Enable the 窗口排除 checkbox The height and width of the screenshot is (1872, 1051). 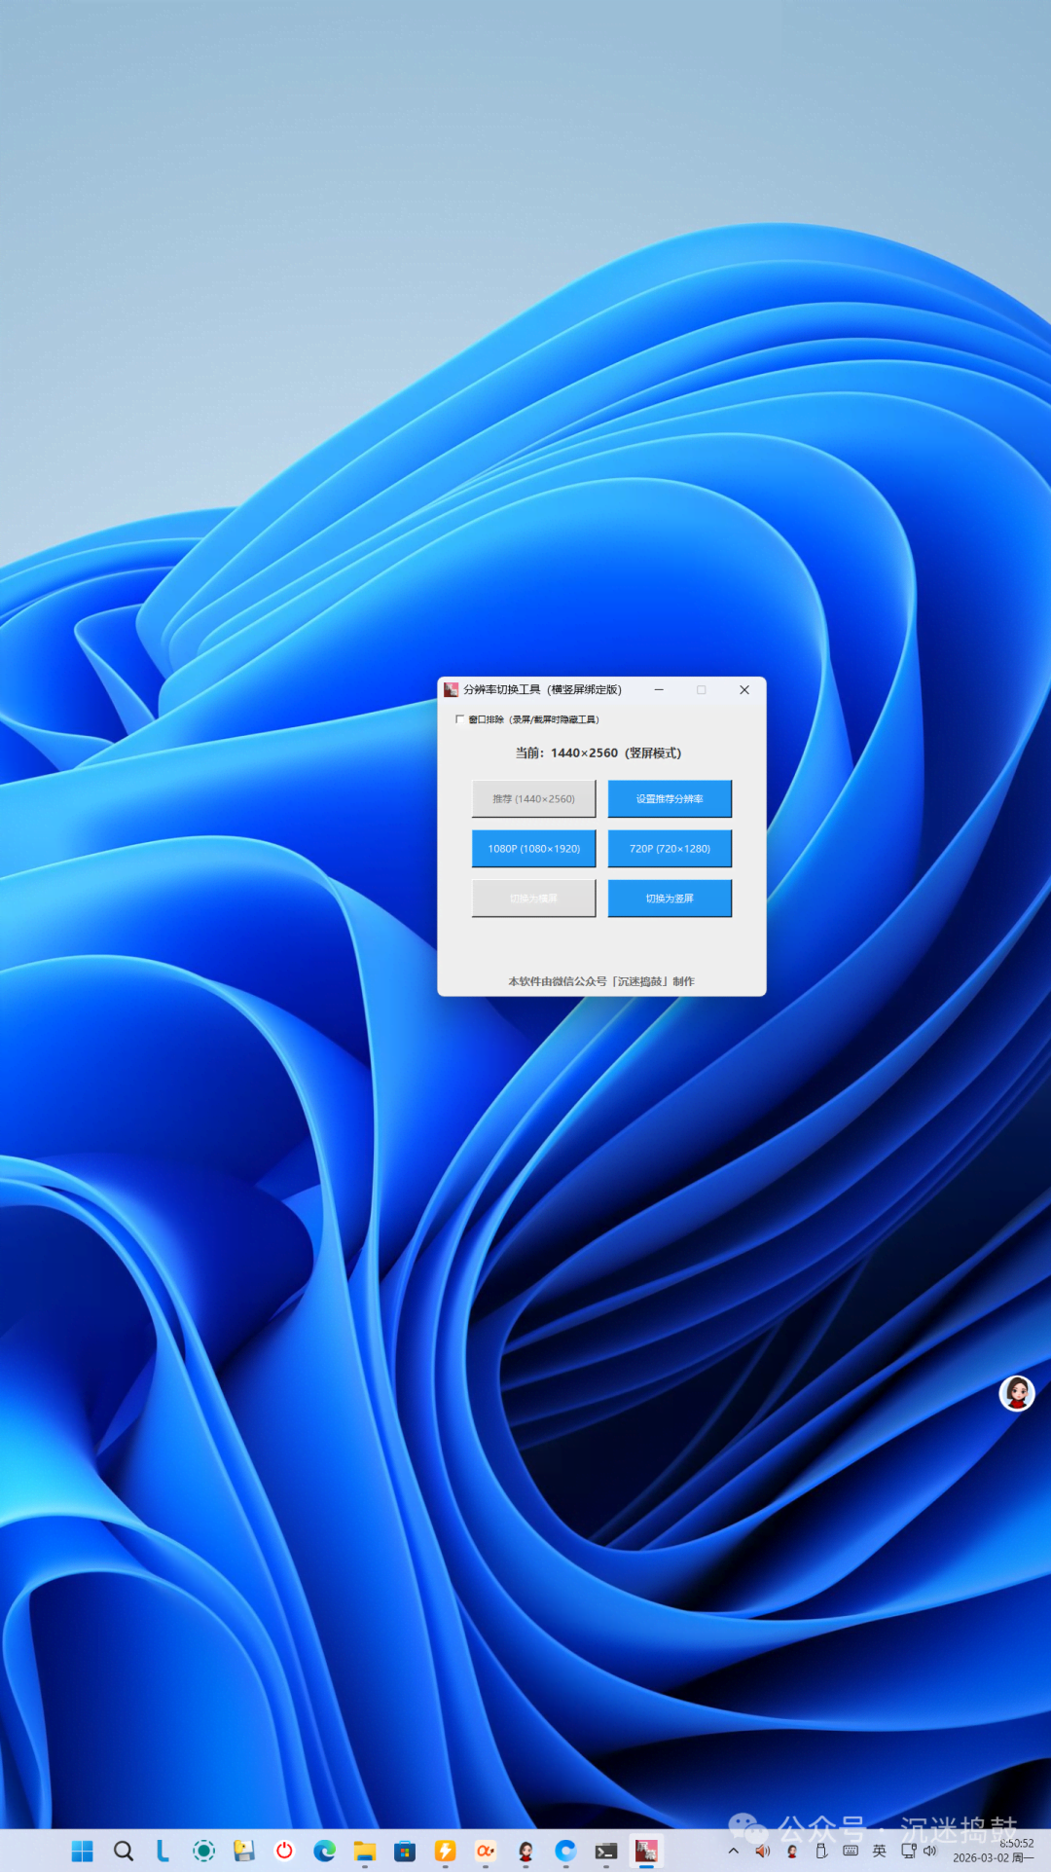coord(459,719)
